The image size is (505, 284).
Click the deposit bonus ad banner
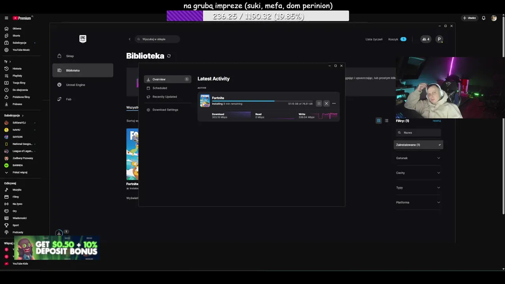coord(56,248)
